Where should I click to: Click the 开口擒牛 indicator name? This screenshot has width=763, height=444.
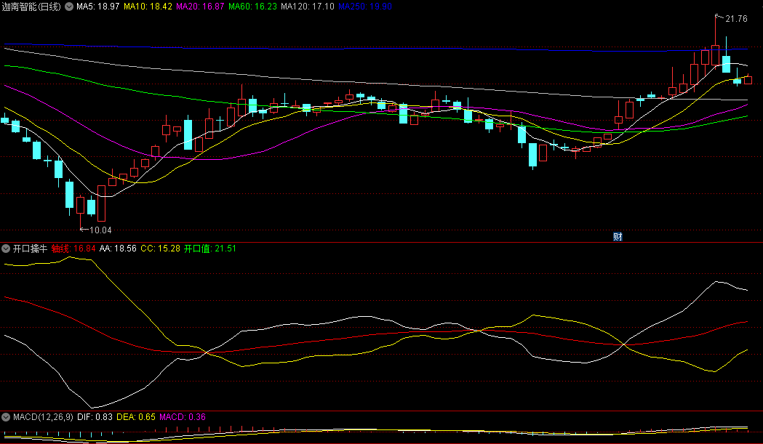click(x=30, y=249)
